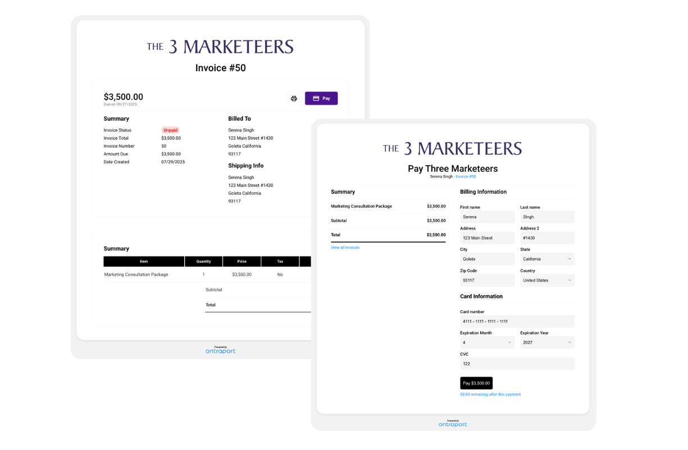Select the Last name field containing Singh
The image size is (688, 450).
(547, 217)
